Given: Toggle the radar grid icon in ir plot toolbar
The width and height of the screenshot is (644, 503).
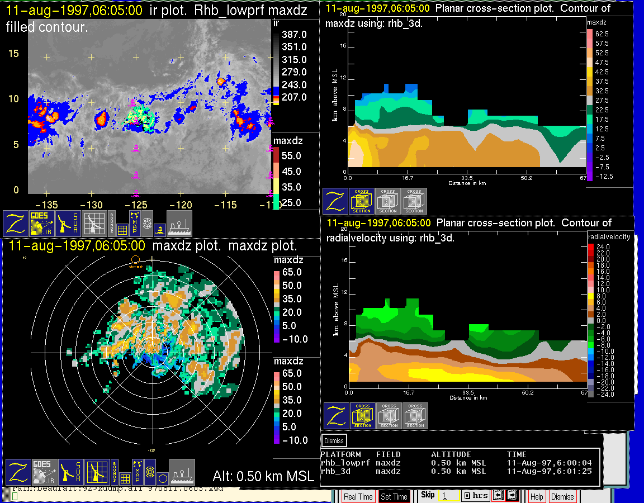Looking at the screenshot, I should pos(94,224).
